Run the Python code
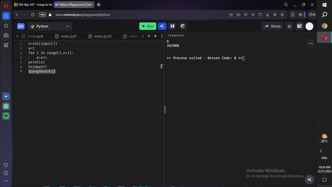The height and width of the screenshot is (187, 332). point(148,26)
